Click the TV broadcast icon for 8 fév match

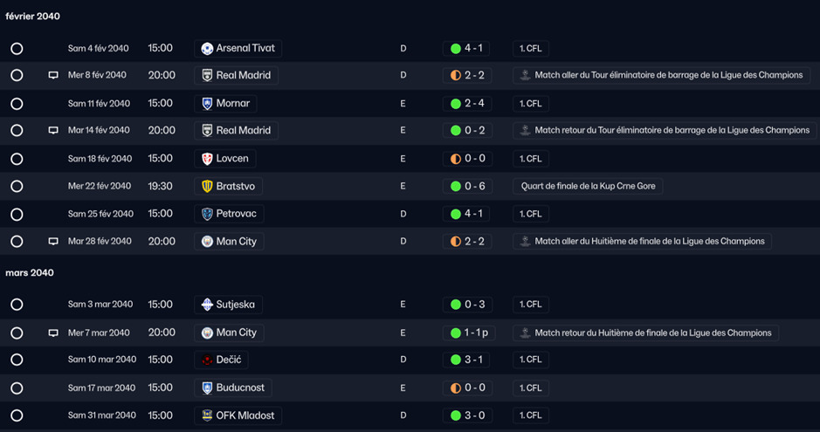tap(53, 75)
